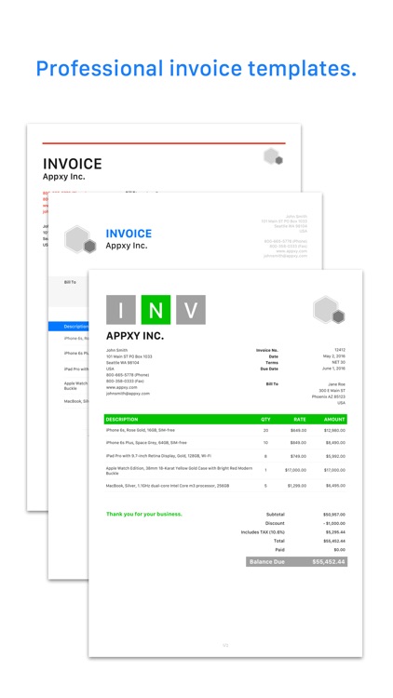393x698 pixels.
Task: Click the black 'INVOICE' title on back template
Action: (73, 164)
